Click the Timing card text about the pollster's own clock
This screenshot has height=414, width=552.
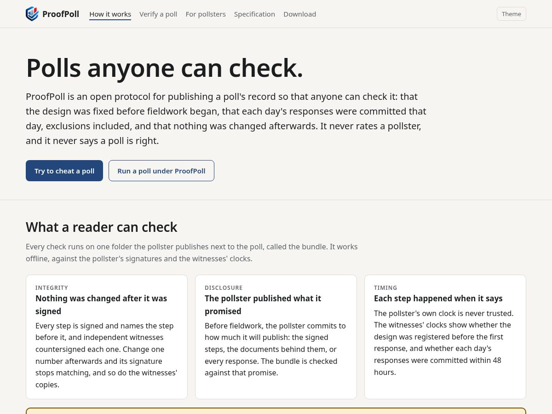[444, 343]
